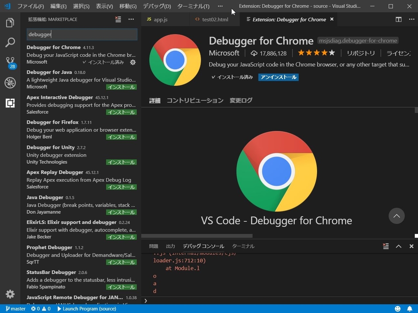
Task: Install Apex Replay Debugger extension
Action: point(121,187)
